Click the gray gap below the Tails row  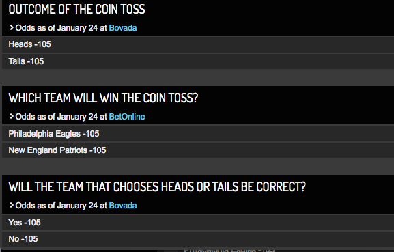[x=198, y=77]
